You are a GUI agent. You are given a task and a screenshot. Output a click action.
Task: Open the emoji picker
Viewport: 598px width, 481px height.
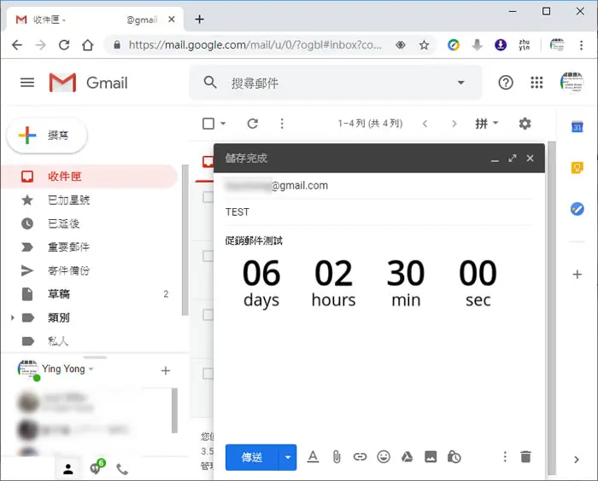384,456
